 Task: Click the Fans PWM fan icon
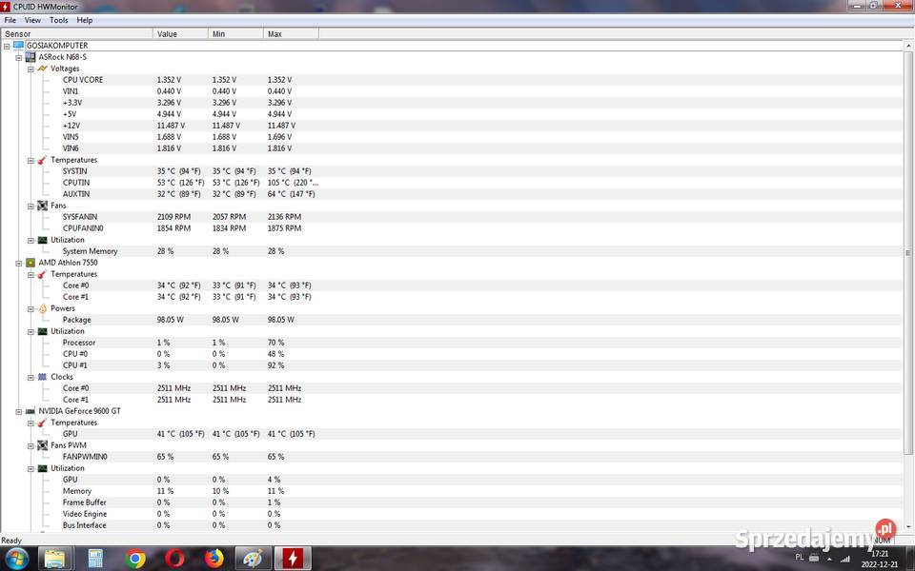pos(42,445)
